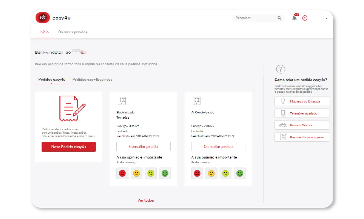
Task: Rate Ar Condicionado with orange face
Action: 211,173
